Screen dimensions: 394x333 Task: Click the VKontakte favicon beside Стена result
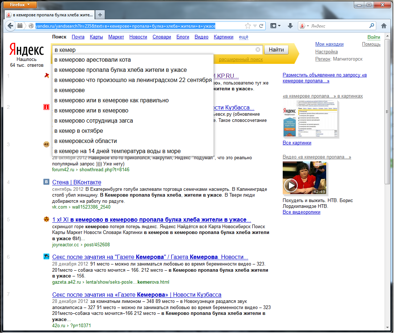pos(46,182)
